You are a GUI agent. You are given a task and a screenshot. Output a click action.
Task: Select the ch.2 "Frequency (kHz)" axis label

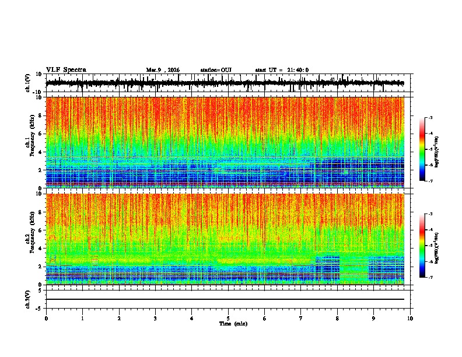coord(32,232)
